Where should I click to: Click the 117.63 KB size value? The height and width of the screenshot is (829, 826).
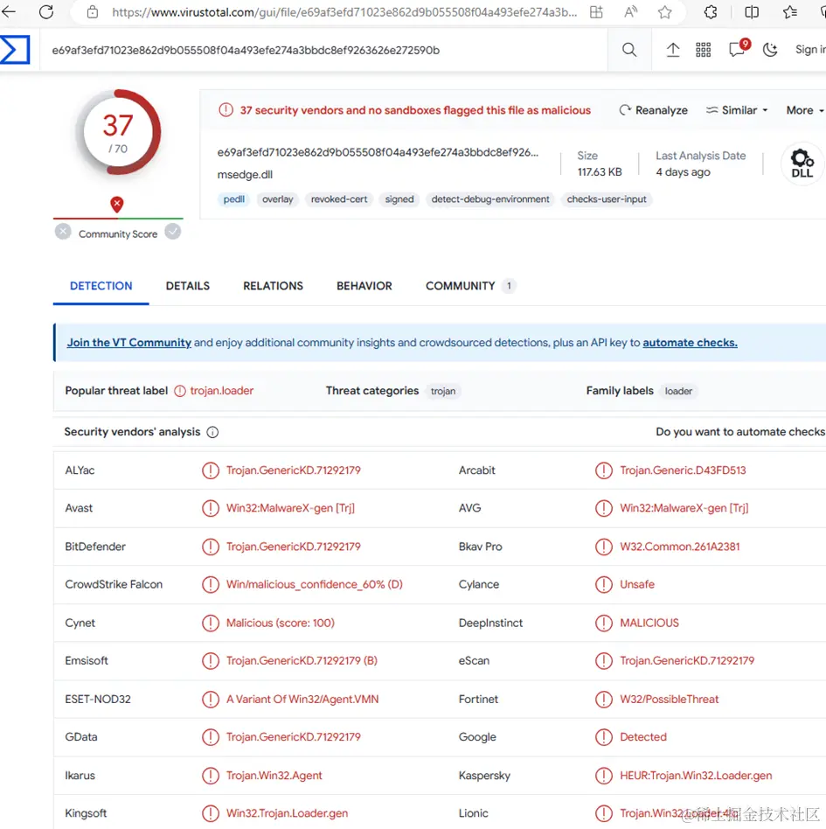pos(600,171)
